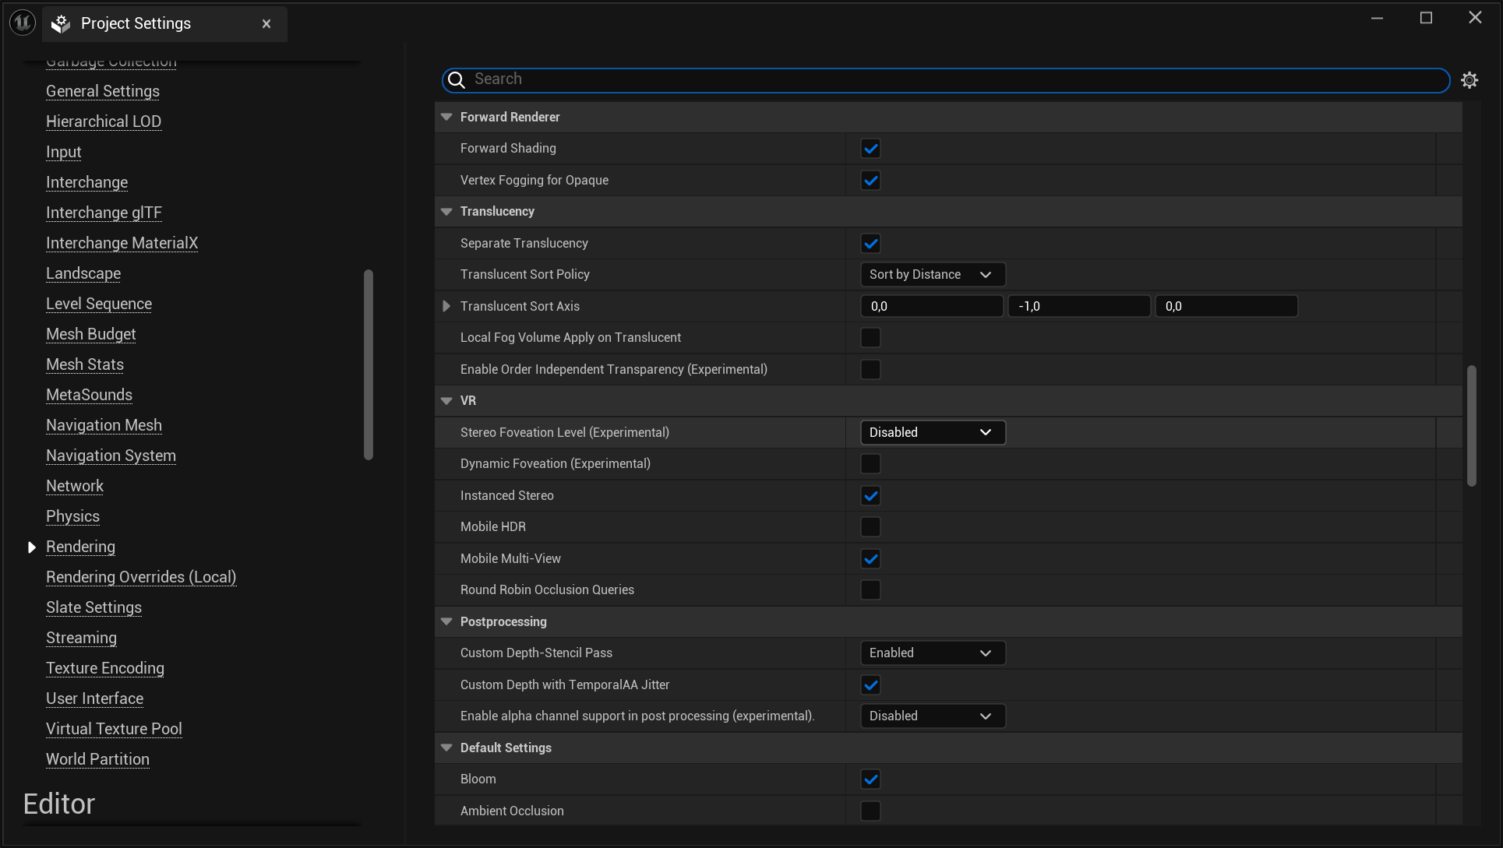Screen dimensions: 1503x848
Task: Open the Custom Depth-Stencil Pass dropdown
Action: [932, 653]
